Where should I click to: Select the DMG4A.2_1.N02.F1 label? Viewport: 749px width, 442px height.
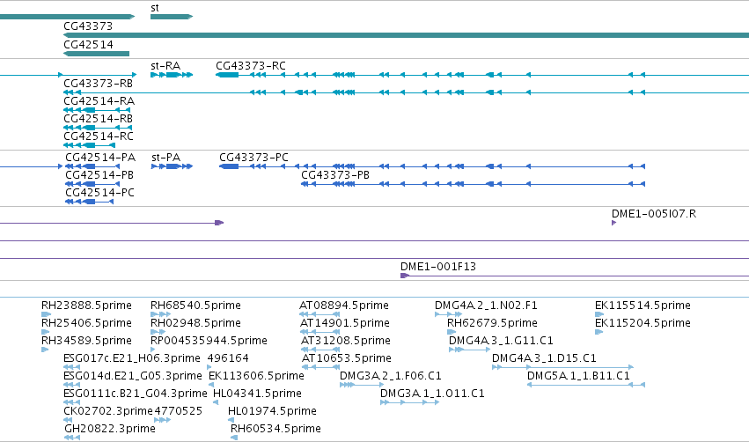(x=486, y=306)
